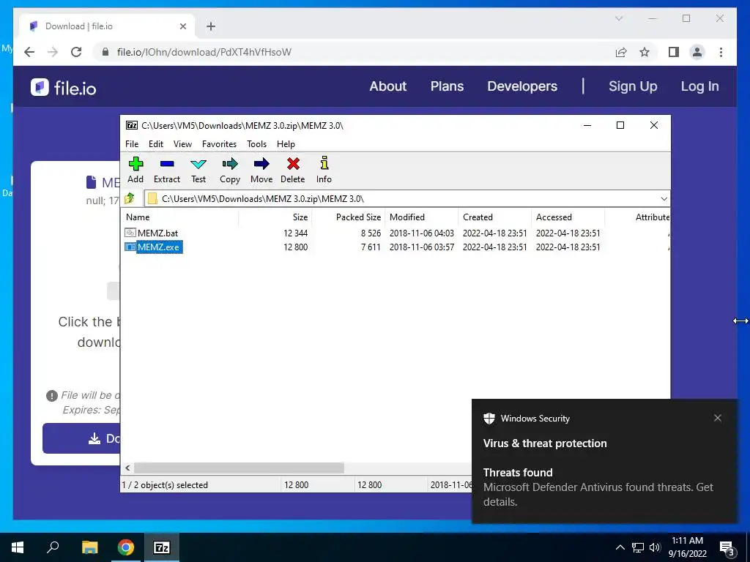Switch to the Download | file.io tab
Screen dimensions: 750x562
click(108, 26)
